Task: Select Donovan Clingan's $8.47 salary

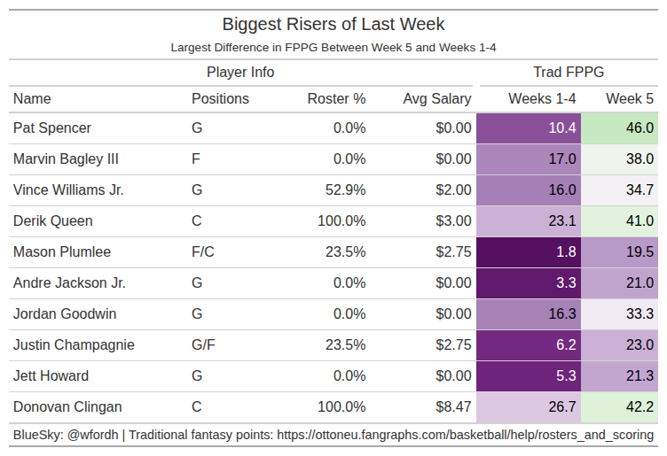Action: point(453,407)
